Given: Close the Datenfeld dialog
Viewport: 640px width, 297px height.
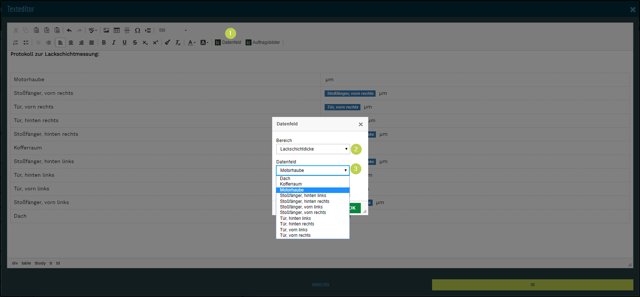Looking at the screenshot, I should tap(361, 124).
